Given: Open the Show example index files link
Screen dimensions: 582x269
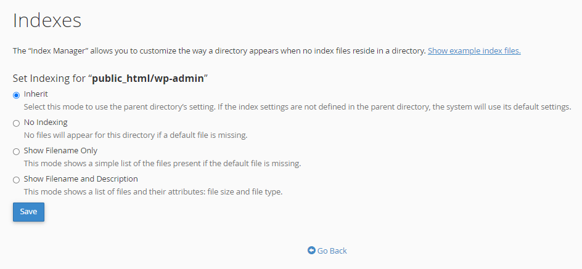Looking at the screenshot, I should pos(474,50).
